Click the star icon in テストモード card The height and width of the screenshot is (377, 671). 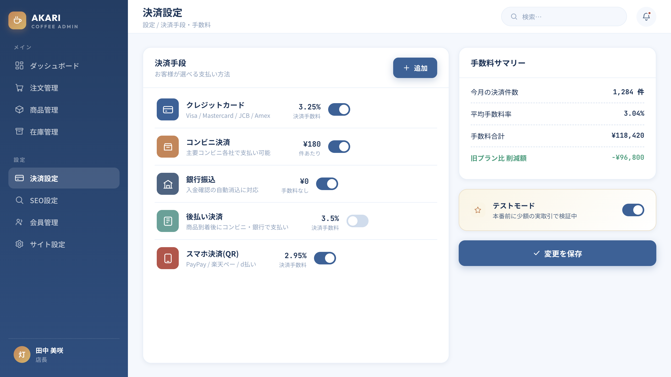coord(478,210)
